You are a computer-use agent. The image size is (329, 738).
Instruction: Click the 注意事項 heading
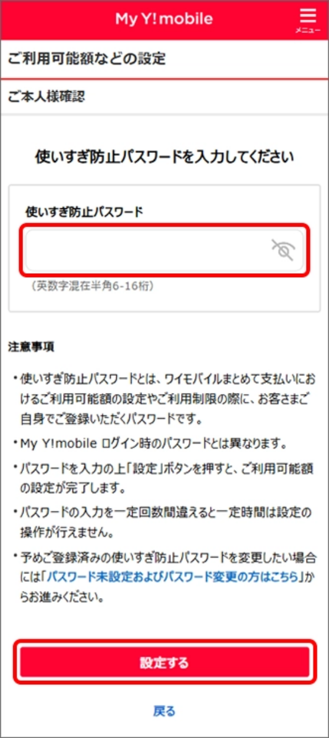pos(31,347)
